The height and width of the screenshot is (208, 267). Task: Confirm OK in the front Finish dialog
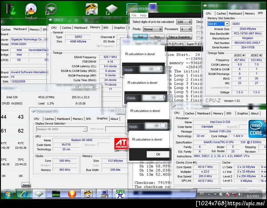158,154
